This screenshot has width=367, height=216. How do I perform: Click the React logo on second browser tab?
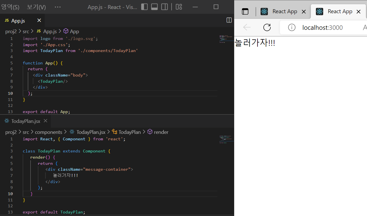tap(320, 12)
